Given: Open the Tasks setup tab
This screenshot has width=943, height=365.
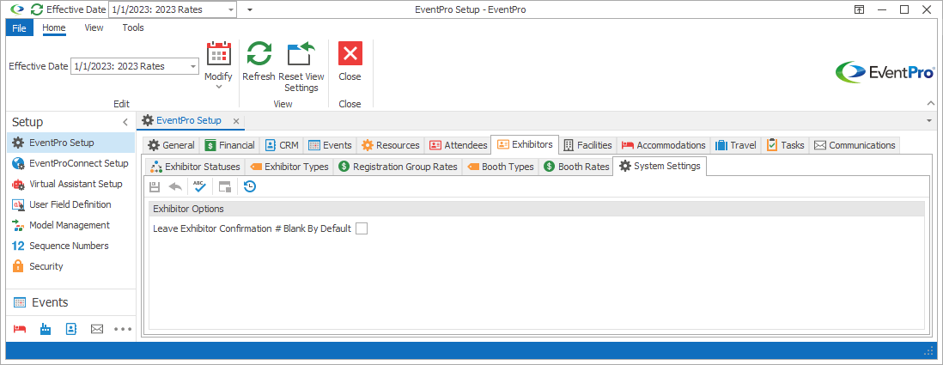Looking at the screenshot, I should pyautogui.click(x=786, y=145).
